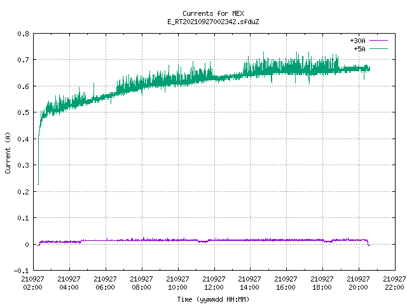Click the 210927 22:00 x-axis tick label
This screenshot has height=305, width=407.
click(394, 283)
